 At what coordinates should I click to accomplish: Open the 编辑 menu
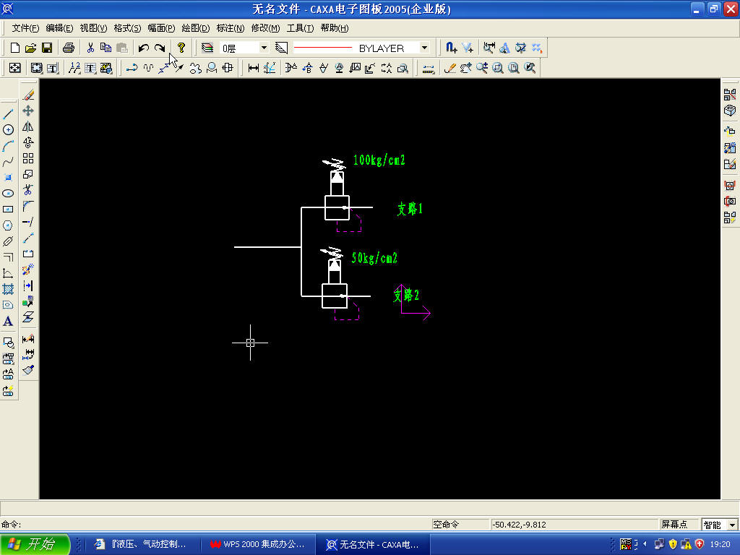click(x=59, y=28)
